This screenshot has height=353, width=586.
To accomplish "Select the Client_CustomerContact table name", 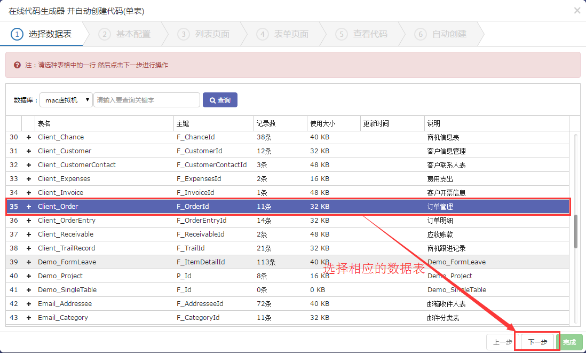I will (77, 165).
